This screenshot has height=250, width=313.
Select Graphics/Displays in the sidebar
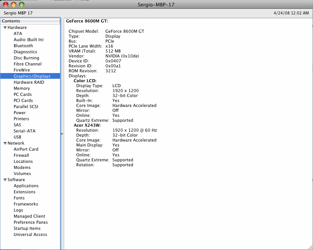tap(32, 76)
